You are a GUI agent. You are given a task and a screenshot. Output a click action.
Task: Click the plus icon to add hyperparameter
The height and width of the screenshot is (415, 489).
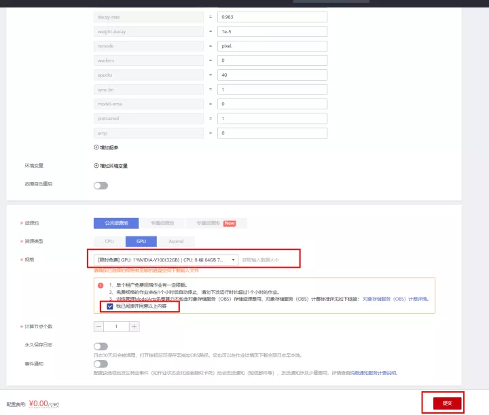[x=96, y=147]
